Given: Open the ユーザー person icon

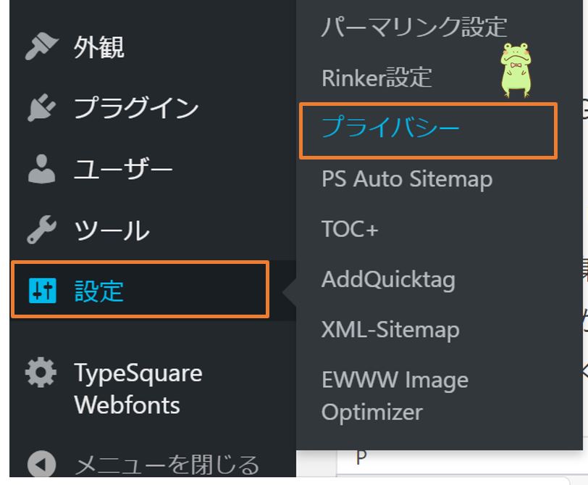Looking at the screenshot, I should pyautogui.click(x=41, y=169).
